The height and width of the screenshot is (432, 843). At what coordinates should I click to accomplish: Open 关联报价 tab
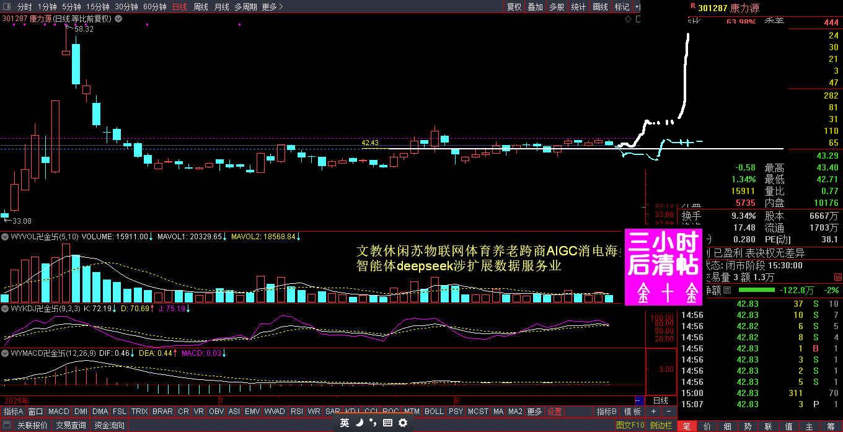pos(32,425)
